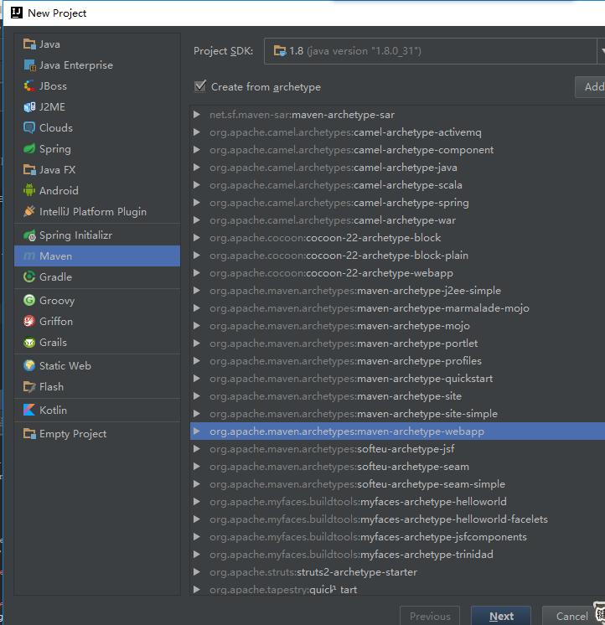Select maven-archetype-j2ee-simple row
The height and width of the screenshot is (625, 605).
397,291
